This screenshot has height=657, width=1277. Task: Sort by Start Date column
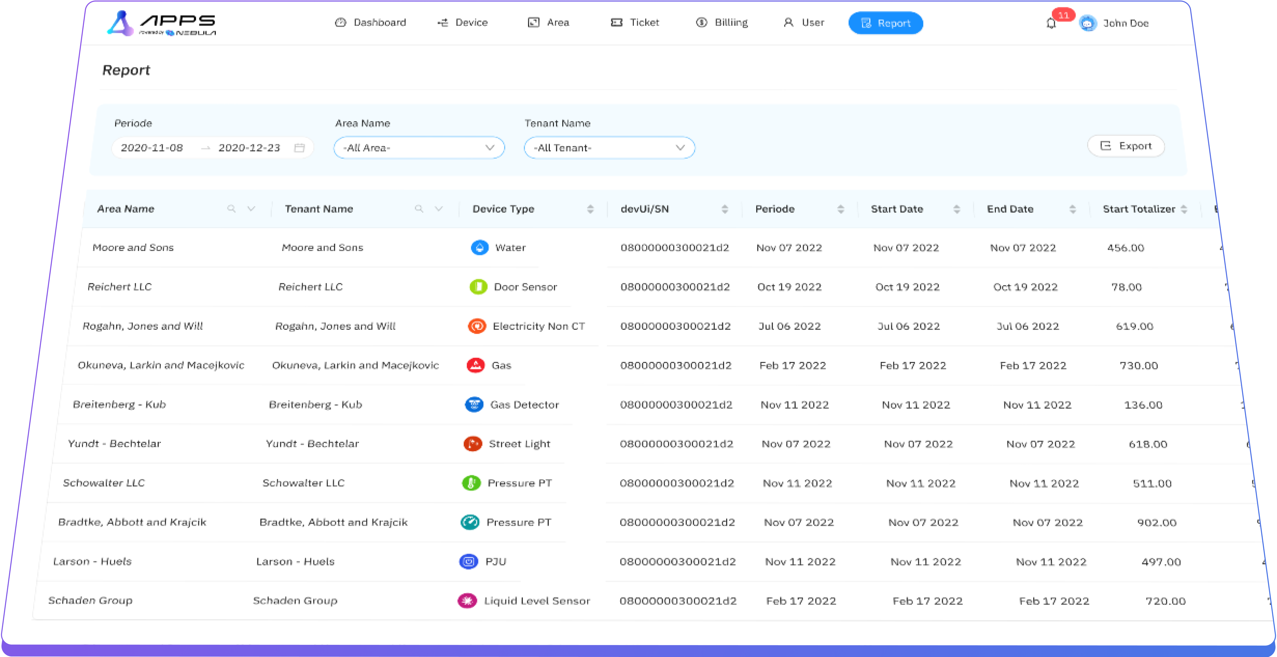(957, 209)
